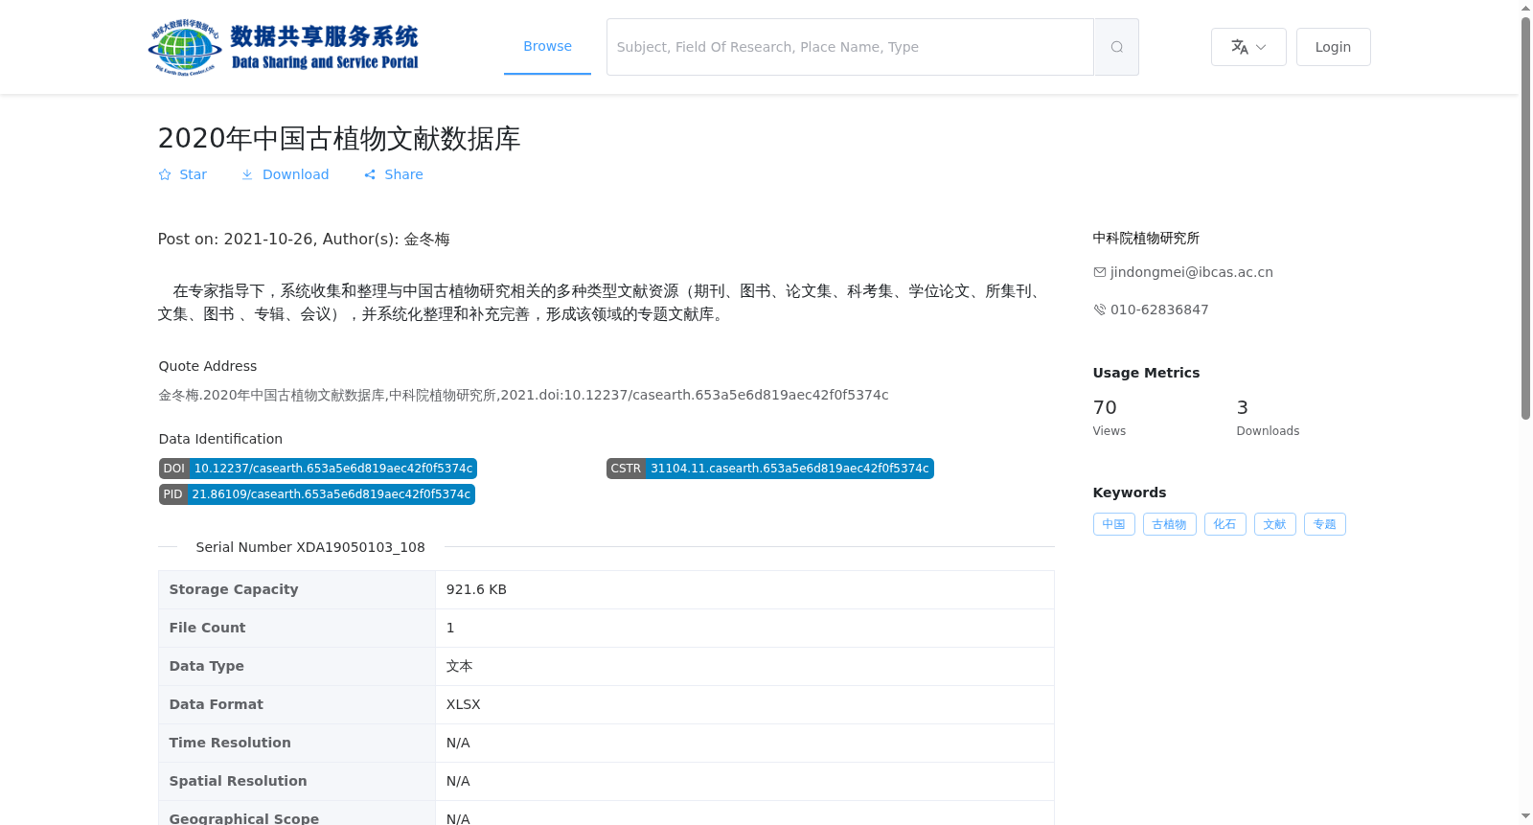This screenshot has height=825, width=1533.
Task: Click the search magnifier icon button
Action: [1116, 47]
